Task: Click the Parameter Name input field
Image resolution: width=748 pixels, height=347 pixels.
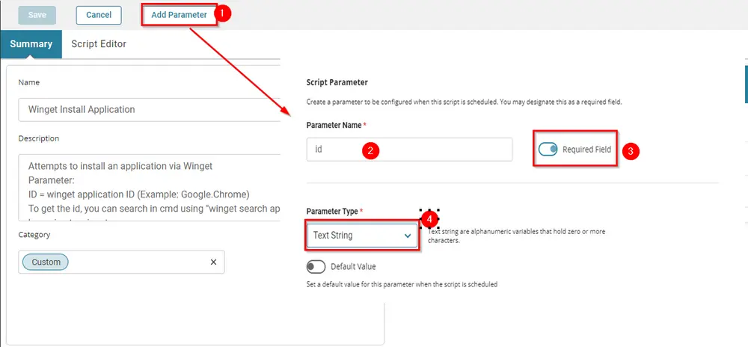Action: [x=409, y=150]
